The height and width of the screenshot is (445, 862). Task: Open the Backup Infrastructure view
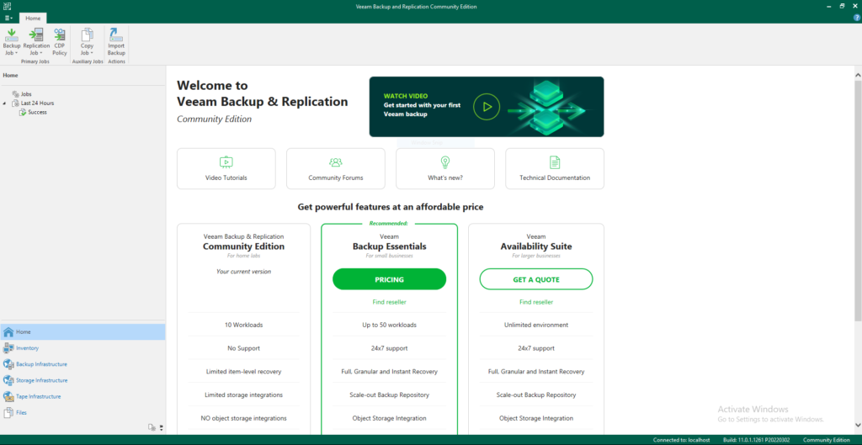[82, 363]
